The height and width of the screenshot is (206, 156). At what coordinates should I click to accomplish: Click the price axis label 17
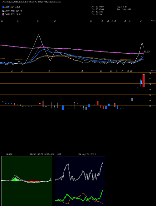(149, 79)
